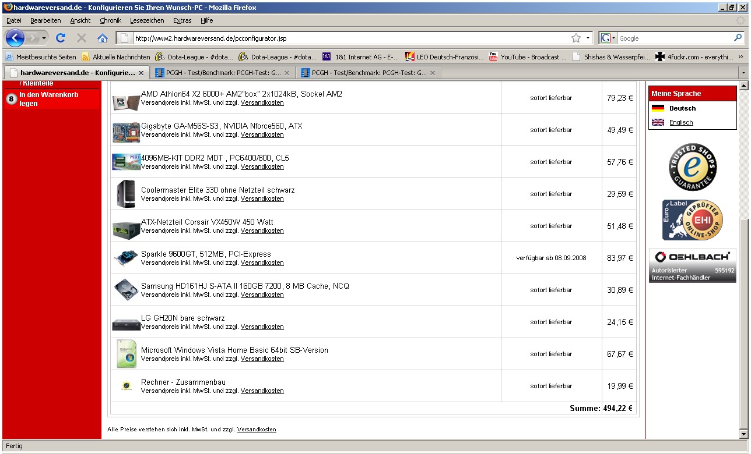Click the 83,97 € price cell

coord(620,258)
